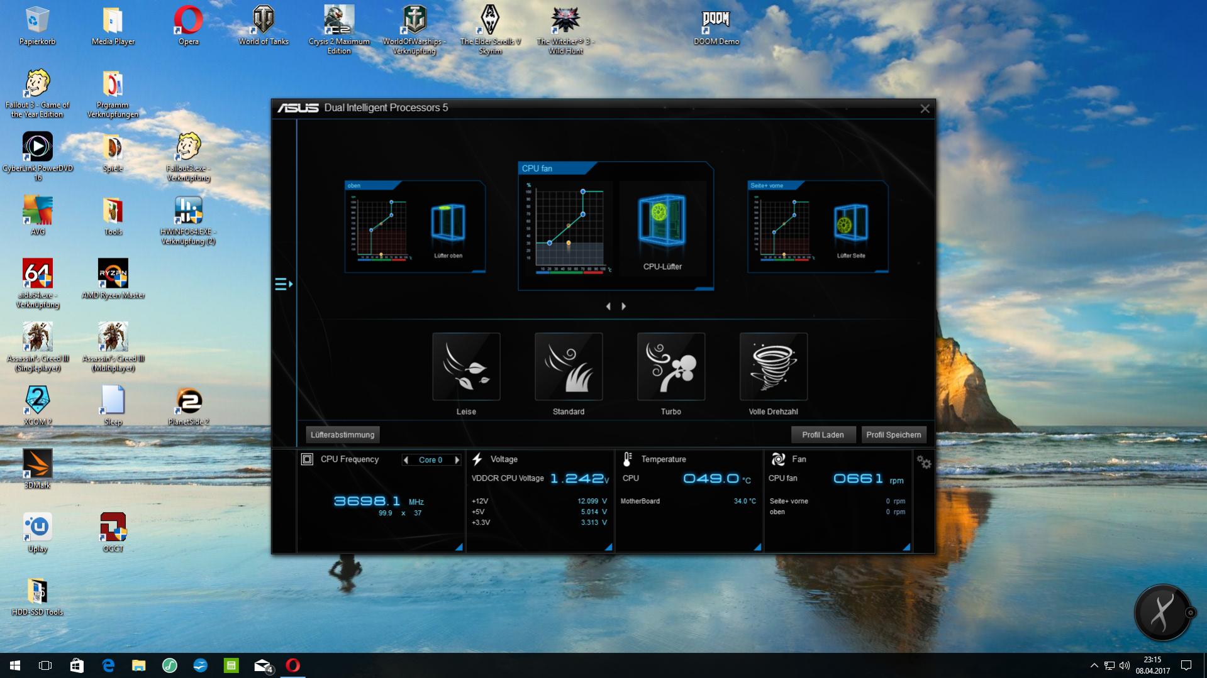Click the round X widget on desktop

pos(1162,612)
